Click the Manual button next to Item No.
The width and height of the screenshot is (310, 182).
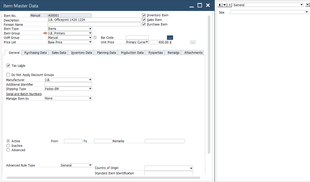click(x=38, y=15)
